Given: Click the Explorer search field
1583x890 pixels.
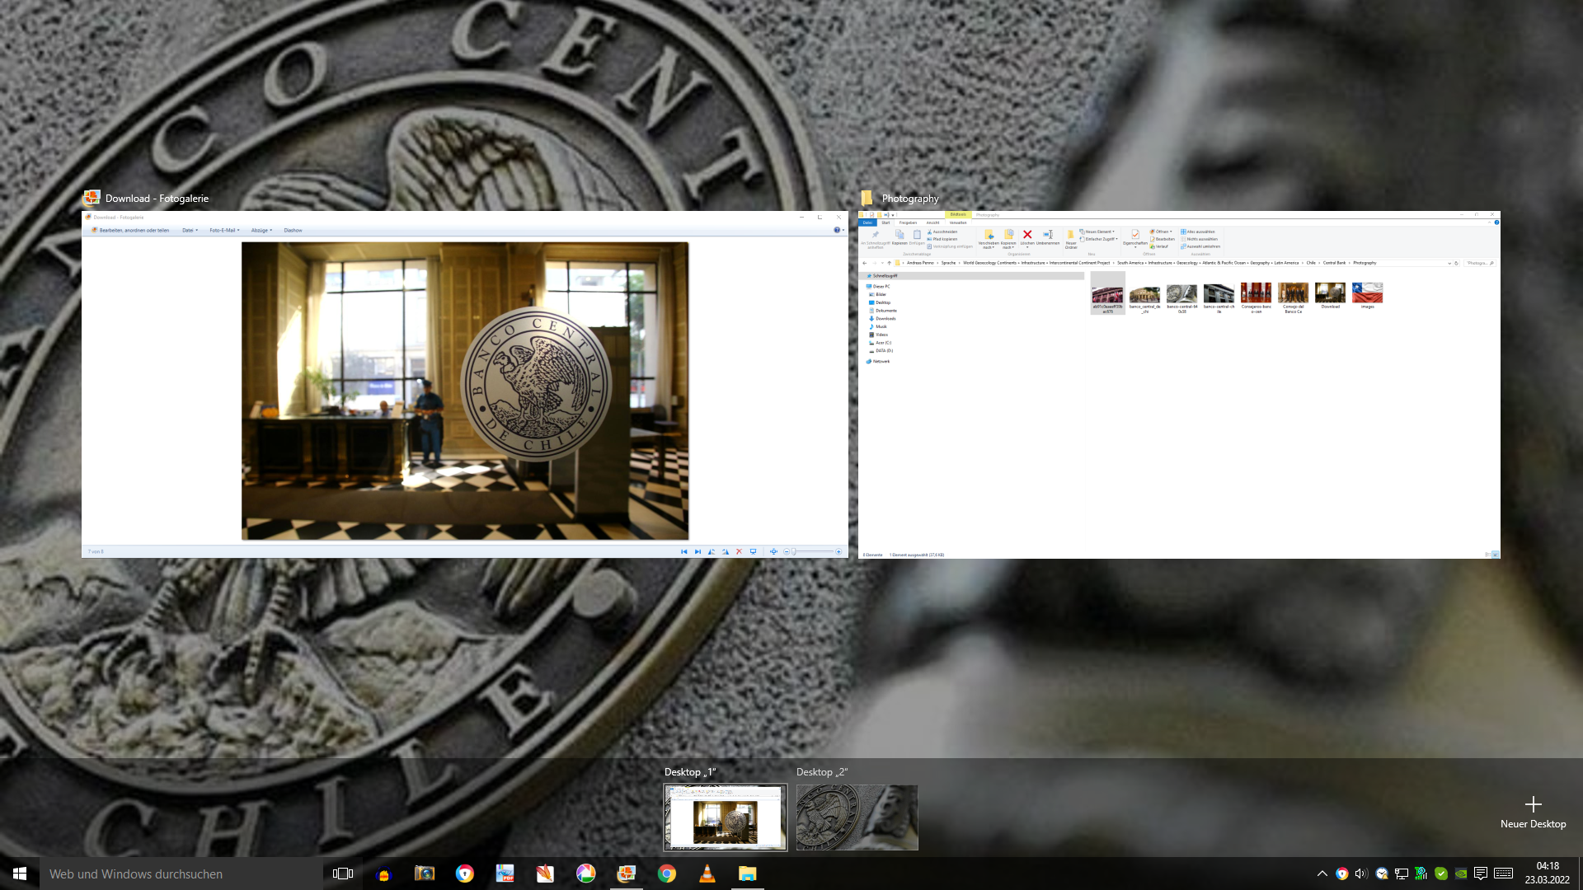Looking at the screenshot, I should click(x=1479, y=263).
